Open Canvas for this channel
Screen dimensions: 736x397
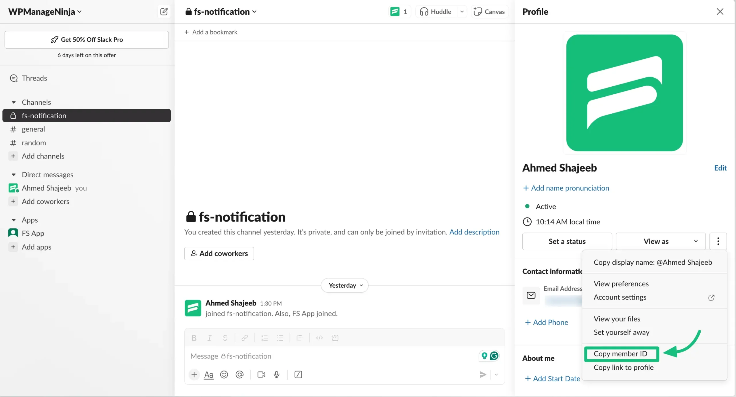pyautogui.click(x=489, y=12)
